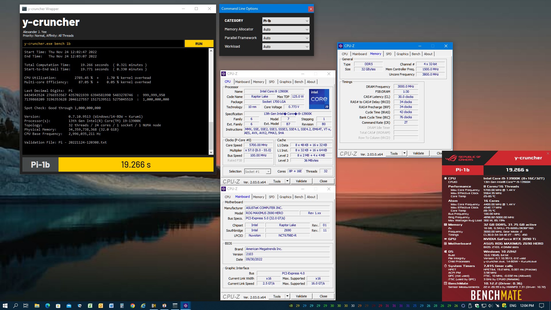Click the Task View button
The image size is (551, 310).
tap(26, 306)
